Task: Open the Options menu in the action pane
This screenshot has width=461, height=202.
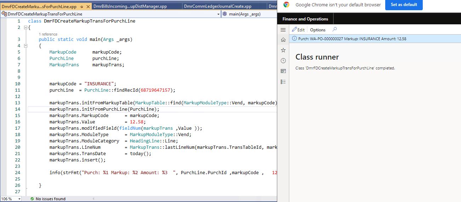Action: [x=318, y=30]
